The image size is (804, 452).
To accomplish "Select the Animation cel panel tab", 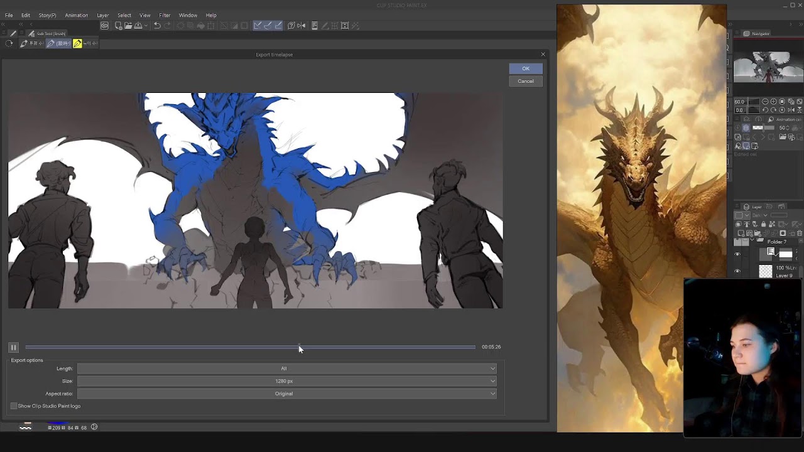I will click(x=785, y=119).
